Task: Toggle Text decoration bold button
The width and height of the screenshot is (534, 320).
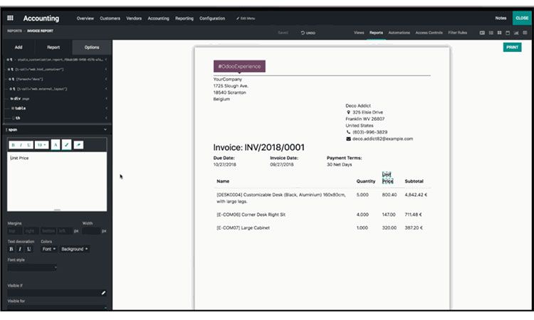Action: click(11, 249)
